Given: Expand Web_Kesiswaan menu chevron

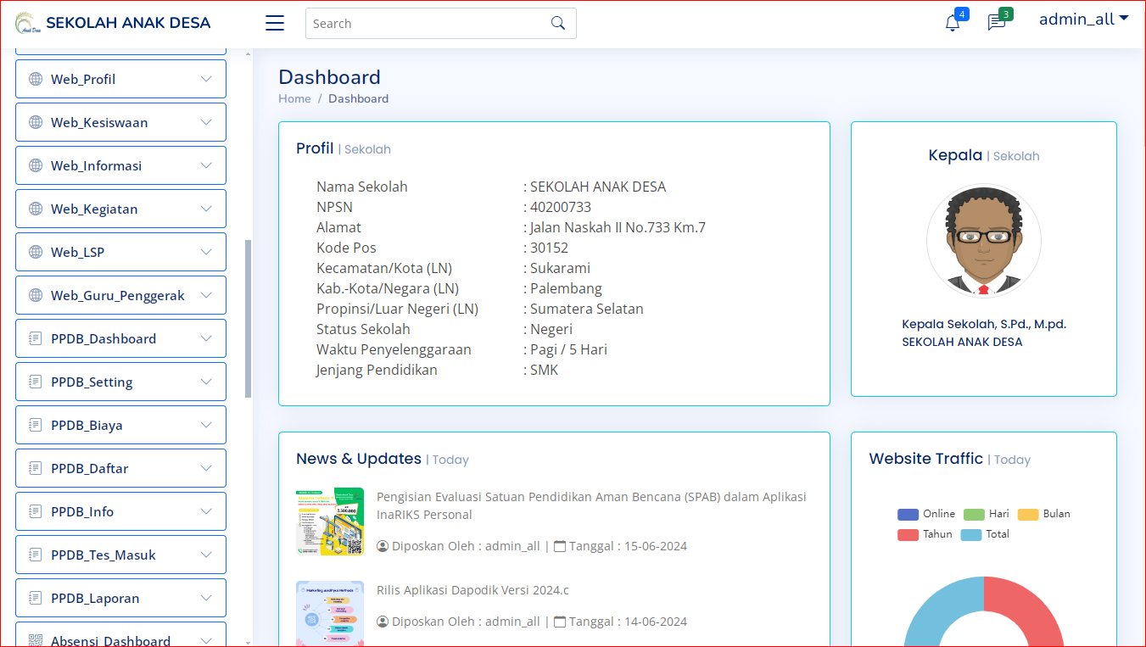Looking at the screenshot, I should 206,122.
